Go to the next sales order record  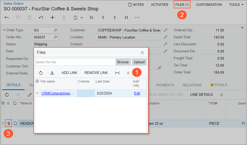point(115,17)
